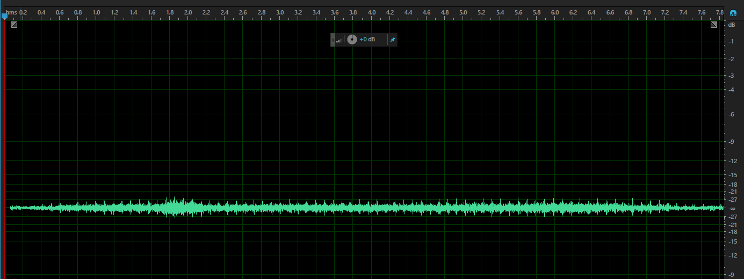
Task: Toggle the snapping magnet icon
Action: pyautogui.click(x=733, y=12)
